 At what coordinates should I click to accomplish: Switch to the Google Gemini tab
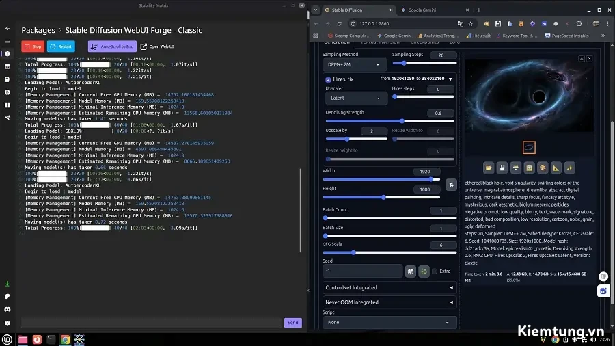pos(435,10)
